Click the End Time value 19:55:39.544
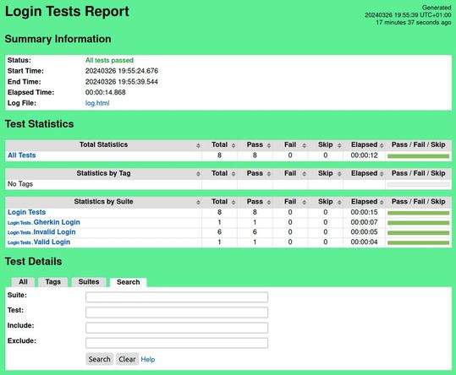Viewport: 456px width, 375px height. tap(122, 82)
